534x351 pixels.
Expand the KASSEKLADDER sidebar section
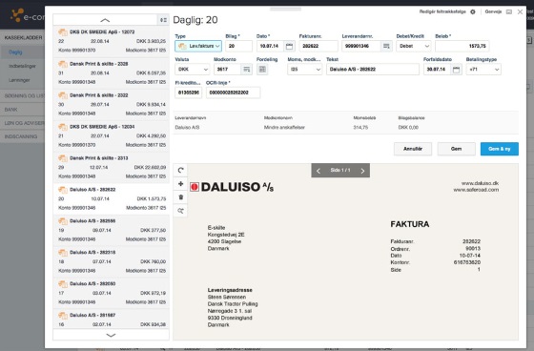click(x=22, y=37)
